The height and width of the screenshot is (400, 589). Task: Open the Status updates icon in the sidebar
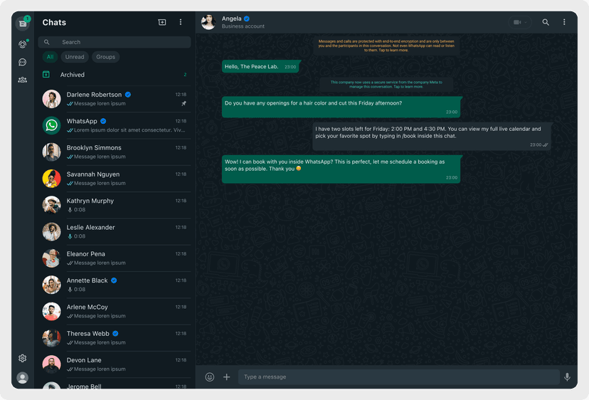(23, 44)
